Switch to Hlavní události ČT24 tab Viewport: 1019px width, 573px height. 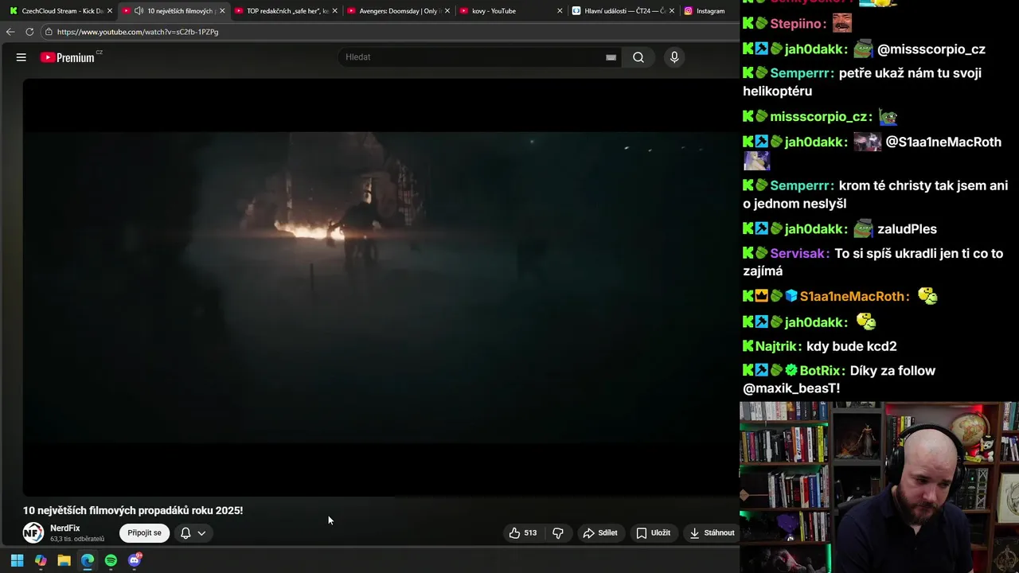click(621, 11)
